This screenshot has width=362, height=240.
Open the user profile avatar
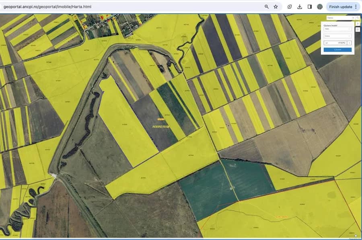(320, 7)
